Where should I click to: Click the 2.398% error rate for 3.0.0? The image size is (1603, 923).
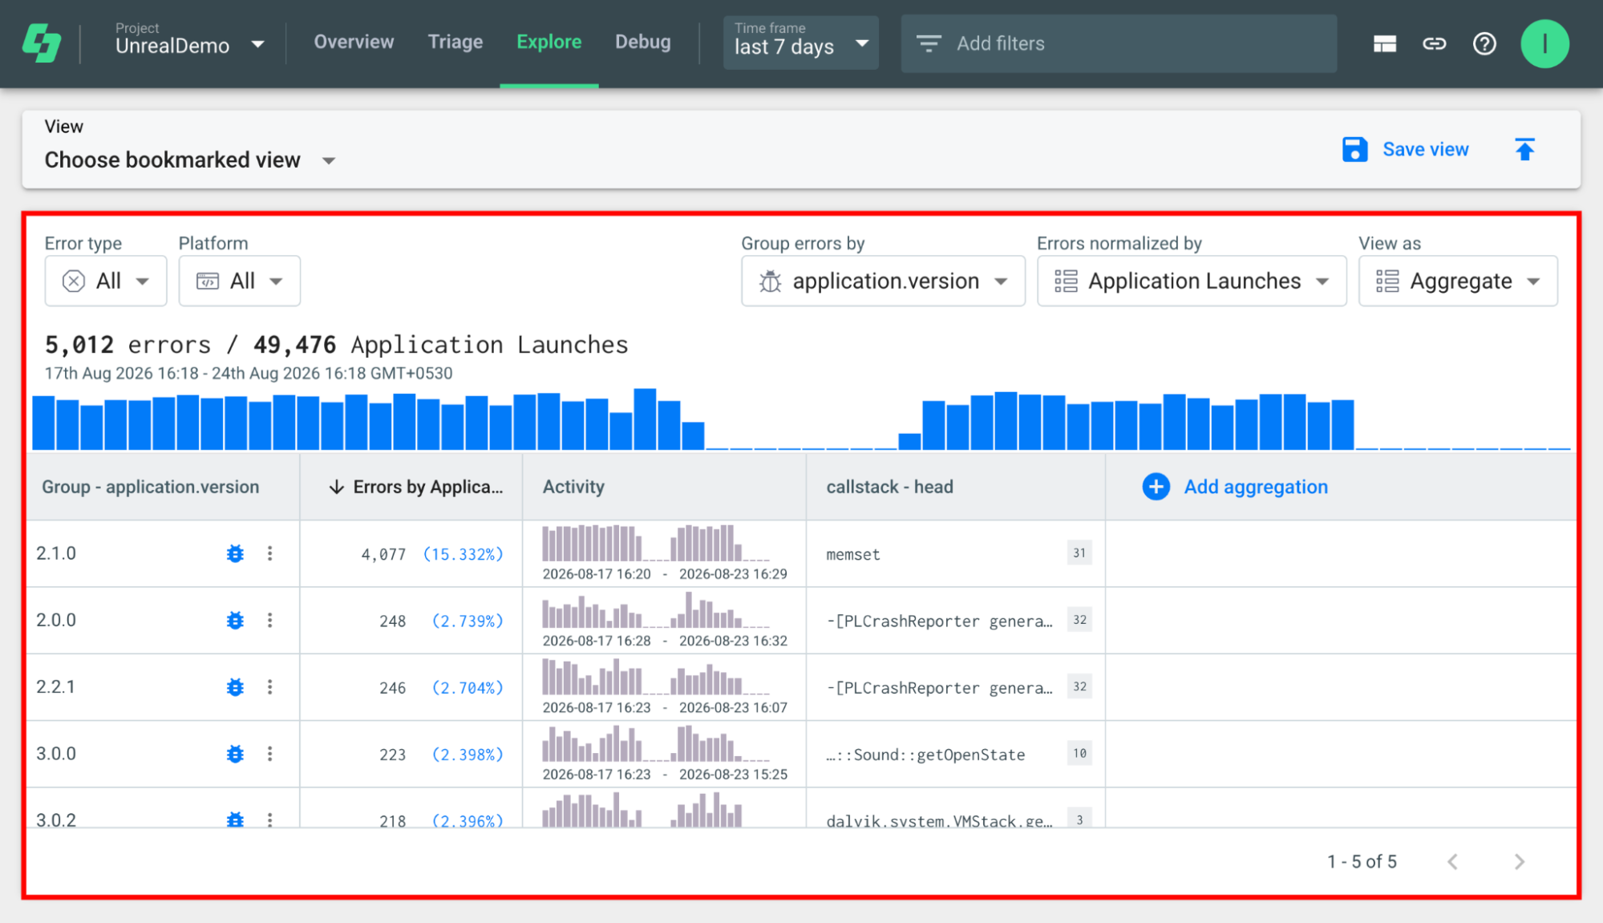468,754
